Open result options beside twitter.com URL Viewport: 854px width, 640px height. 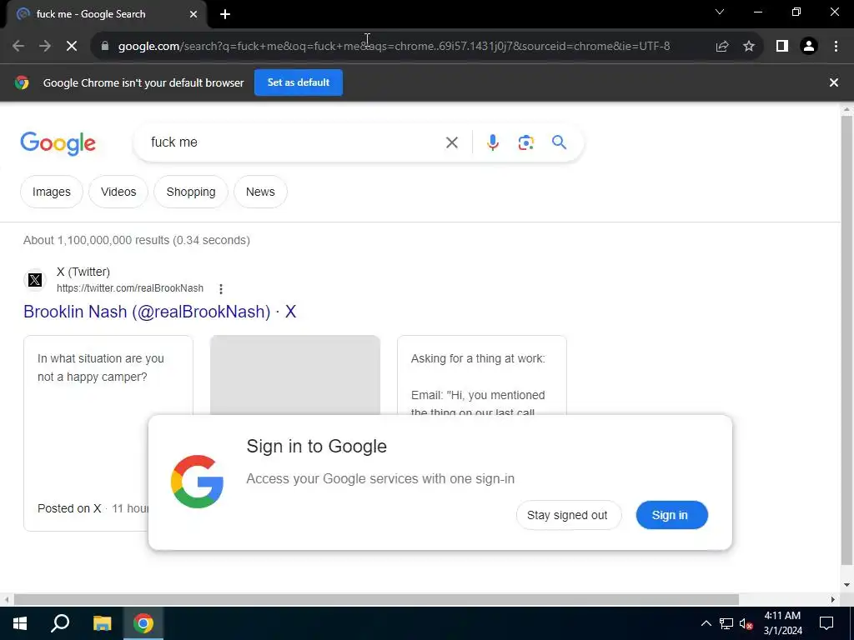click(220, 289)
